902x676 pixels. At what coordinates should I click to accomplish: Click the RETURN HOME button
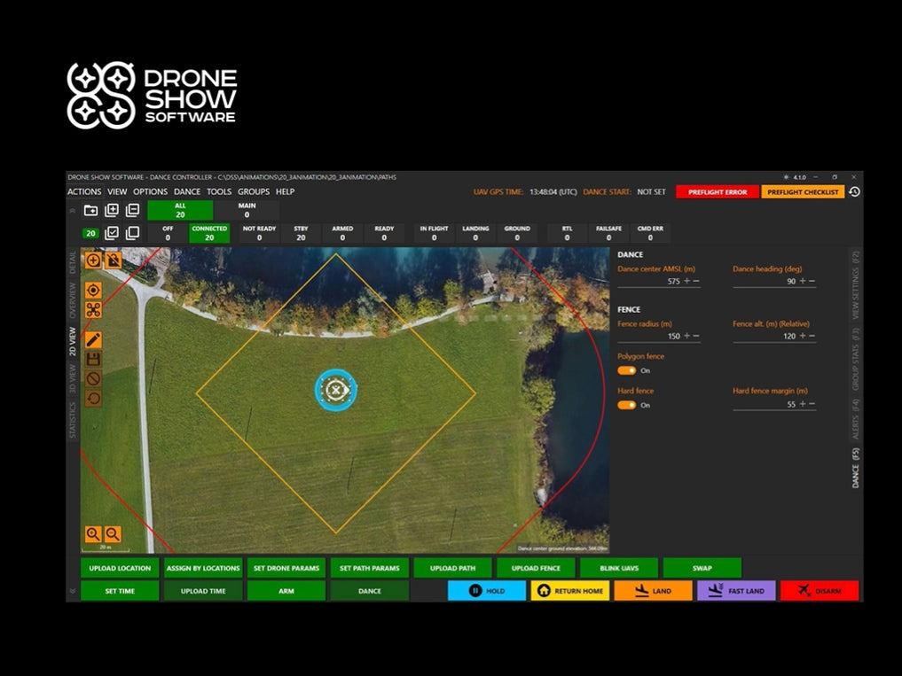[x=571, y=590]
